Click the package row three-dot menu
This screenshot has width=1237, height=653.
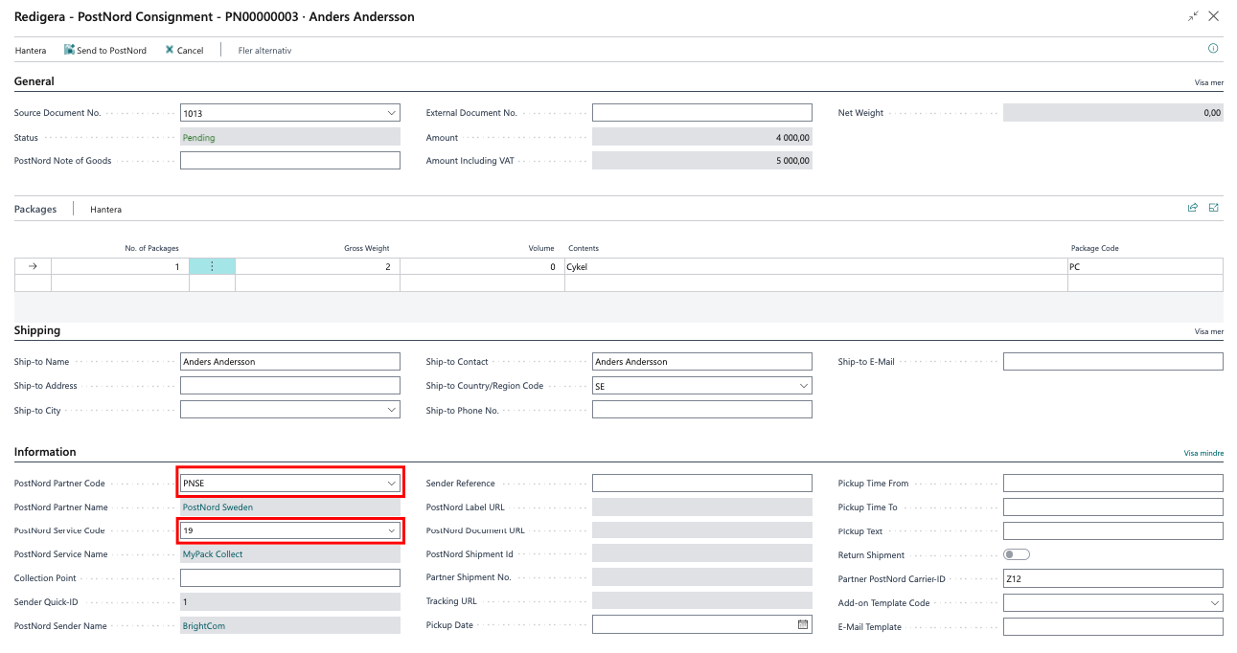pos(212,267)
